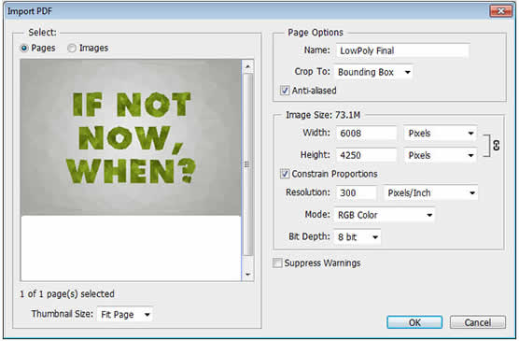The height and width of the screenshot is (341, 519).
Task: Open the Crop To Bounding Box dropdown
Action: click(x=373, y=72)
